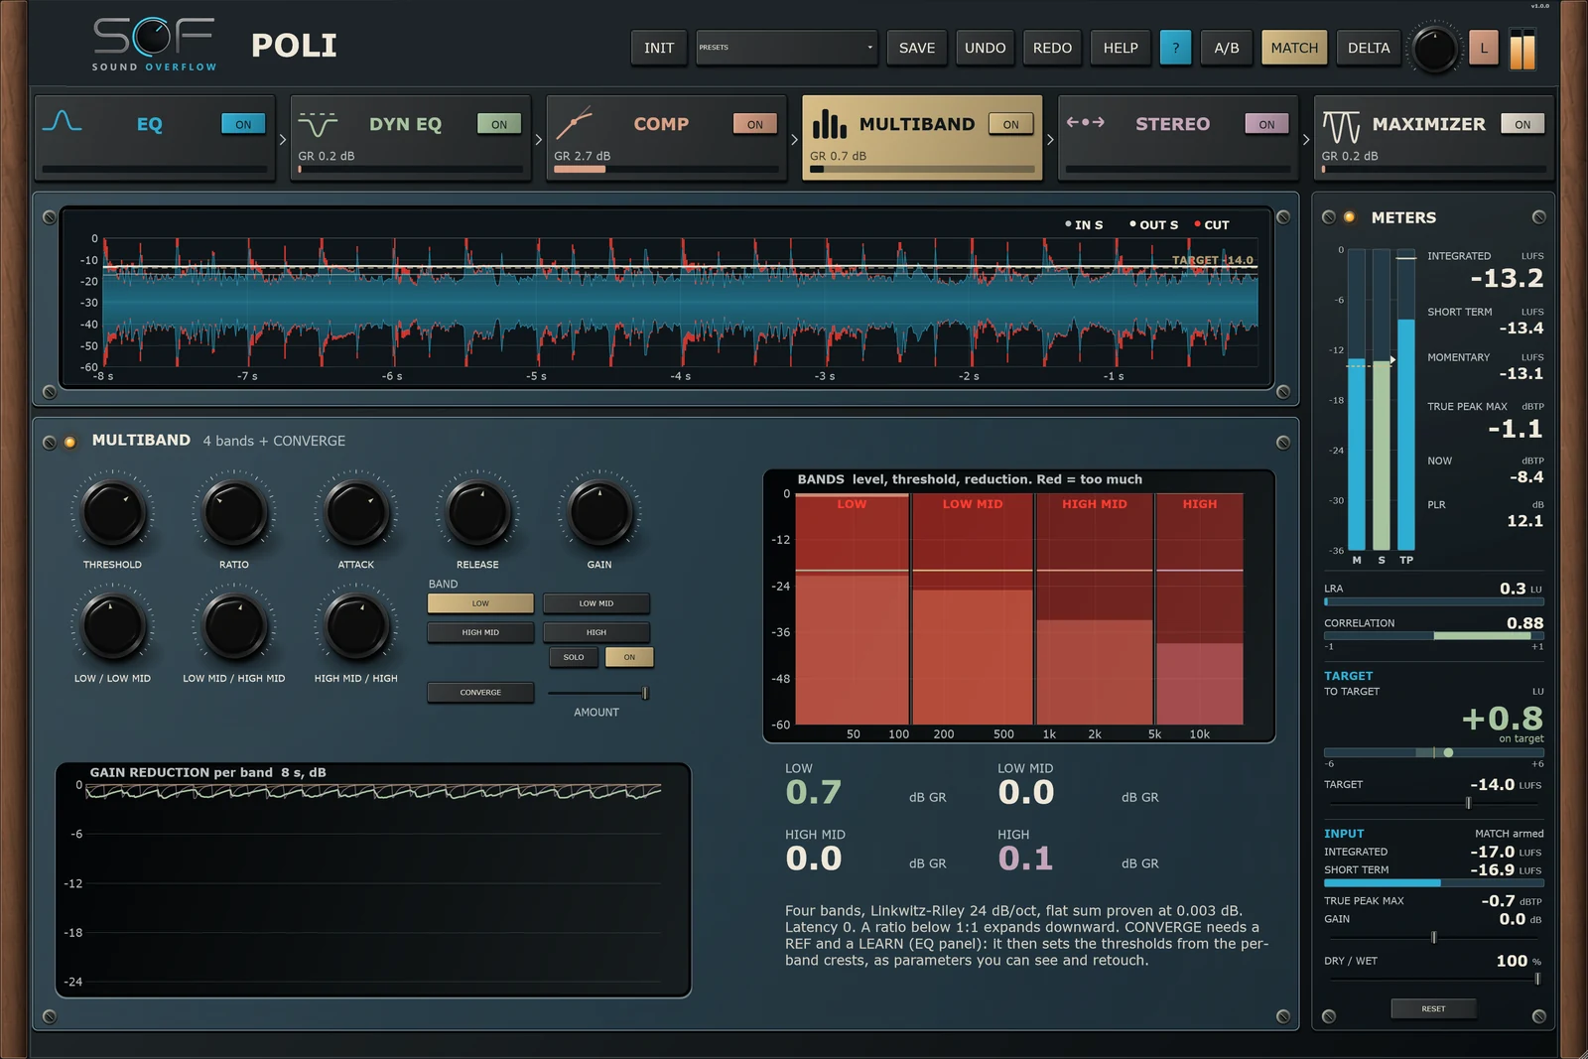The width and height of the screenshot is (1588, 1059).
Task: Click the RATIO knob
Action: click(x=234, y=512)
